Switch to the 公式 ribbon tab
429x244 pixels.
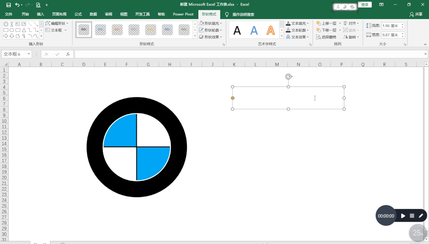tap(78, 14)
